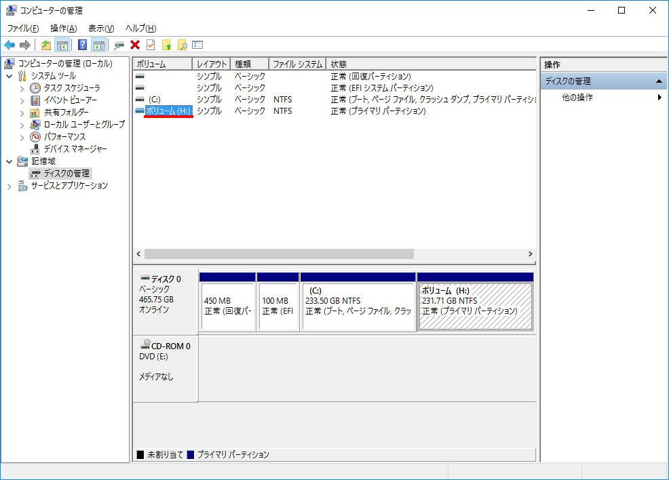Toggle the action pane toolbar icon
The width and height of the screenshot is (669, 480).
pos(98,45)
